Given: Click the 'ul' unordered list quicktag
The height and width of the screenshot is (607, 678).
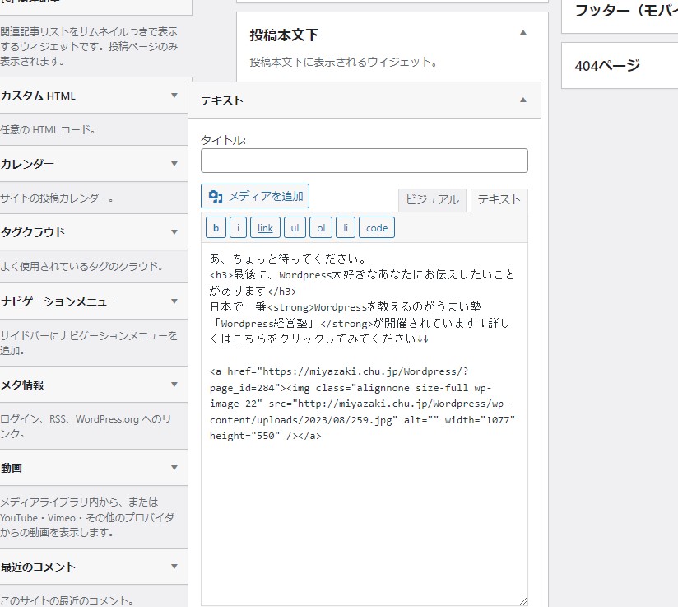Looking at the screenshot, I should coord(295,228).
